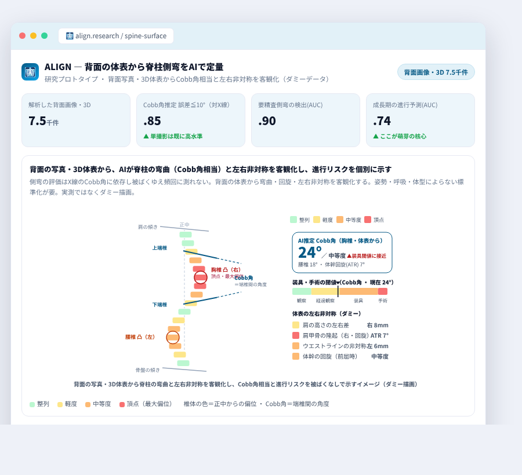
Task: Click the AI推定 Cobb角 24° result box
Action: 342,253
